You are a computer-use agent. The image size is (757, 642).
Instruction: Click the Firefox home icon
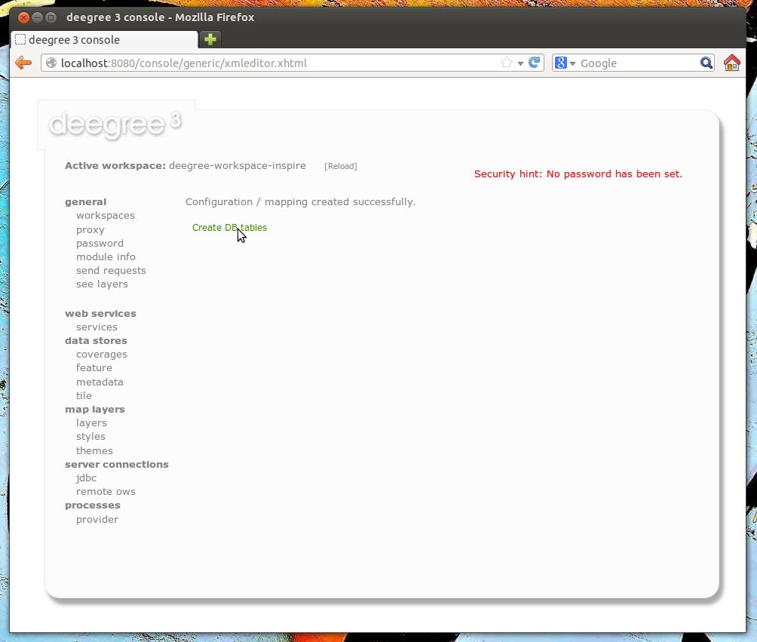731,63
